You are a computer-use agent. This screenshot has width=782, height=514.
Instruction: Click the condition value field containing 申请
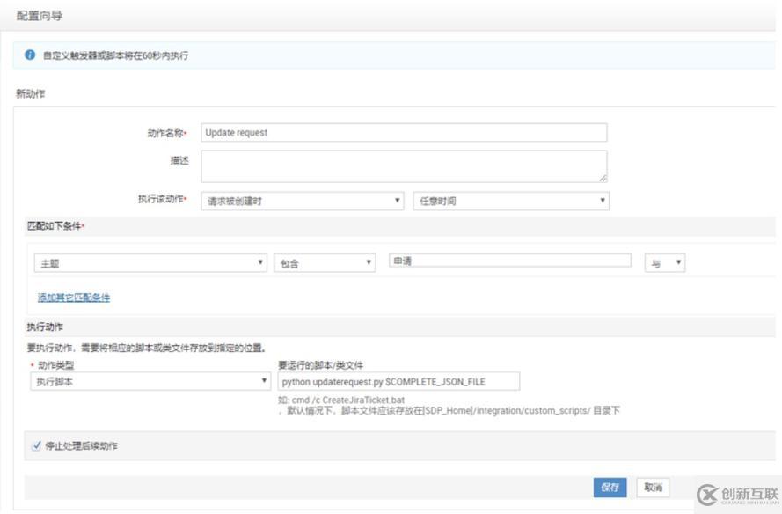point(509,261)
